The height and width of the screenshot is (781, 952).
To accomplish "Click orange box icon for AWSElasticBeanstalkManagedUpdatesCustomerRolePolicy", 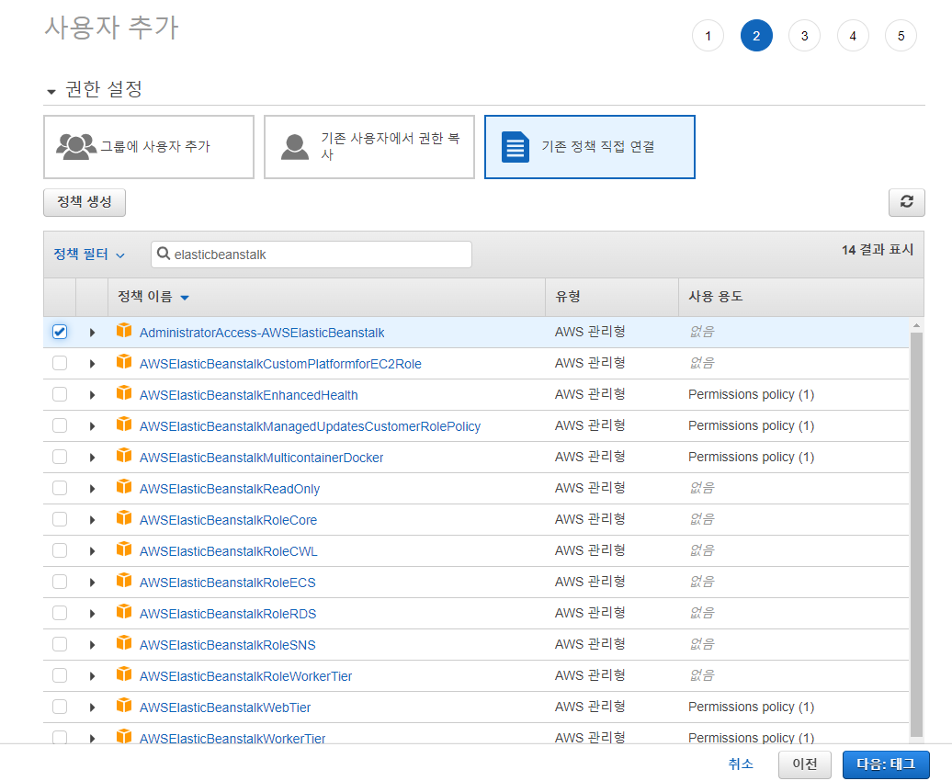I will [124, 424].
